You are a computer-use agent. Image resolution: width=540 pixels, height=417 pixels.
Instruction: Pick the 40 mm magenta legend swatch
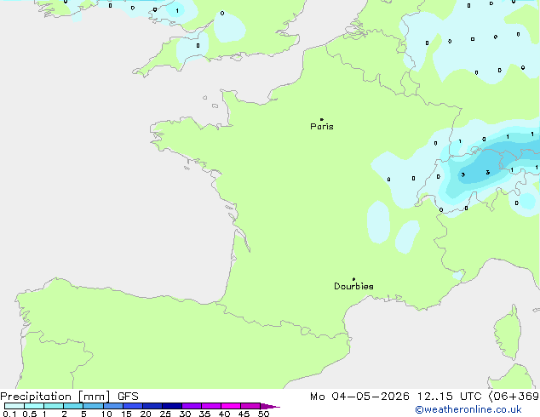click(231, 406)
